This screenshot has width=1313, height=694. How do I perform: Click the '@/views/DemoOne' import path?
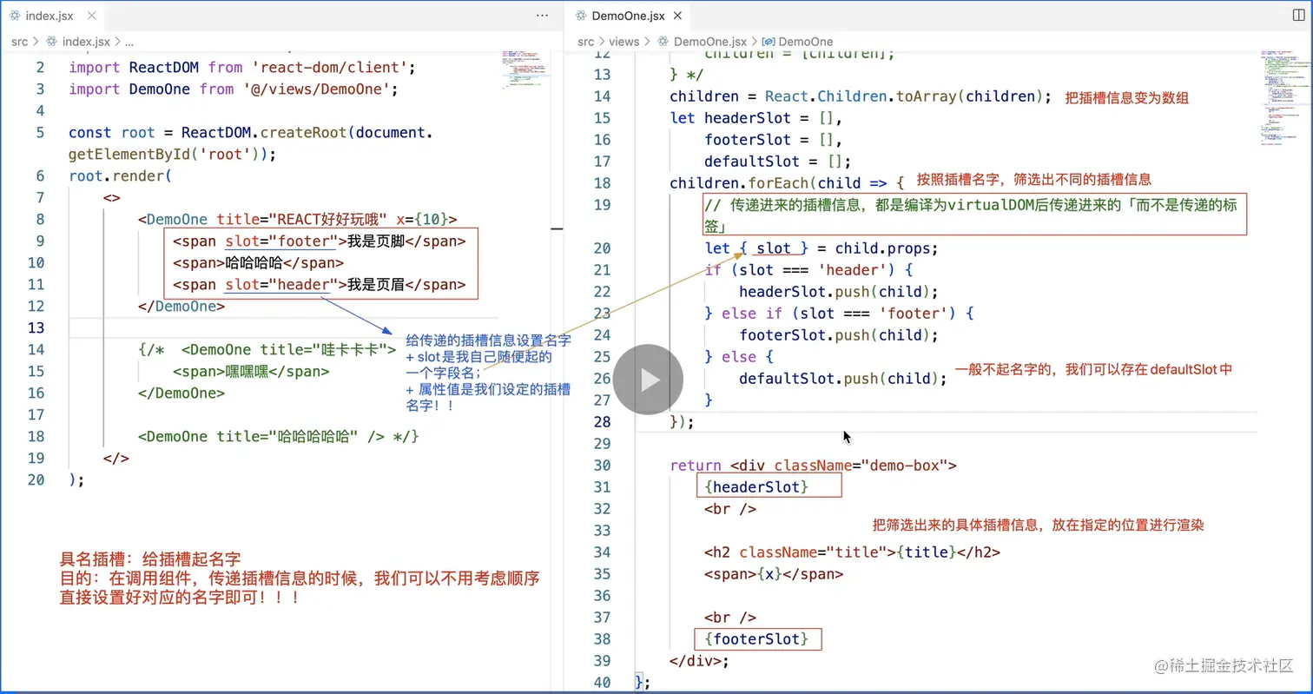pyautogui.click(x=316, y=89)
